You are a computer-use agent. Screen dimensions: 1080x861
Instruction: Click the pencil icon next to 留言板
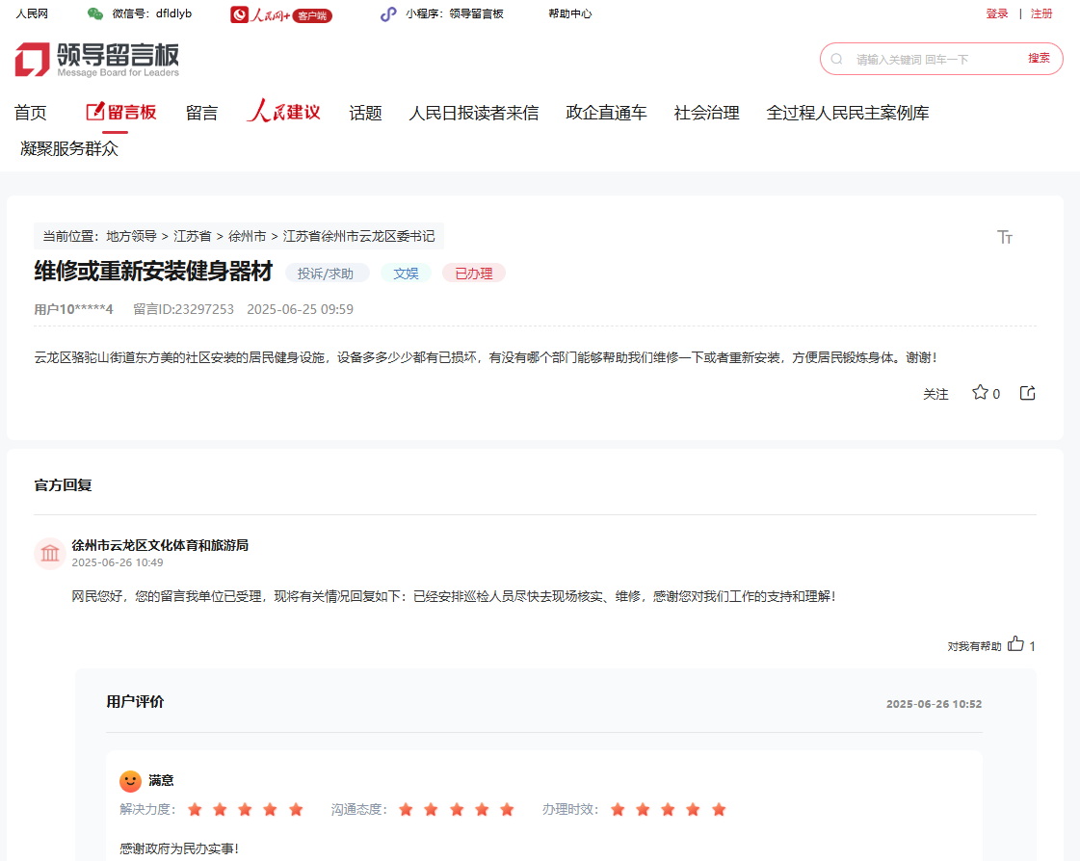click(93, 112)
